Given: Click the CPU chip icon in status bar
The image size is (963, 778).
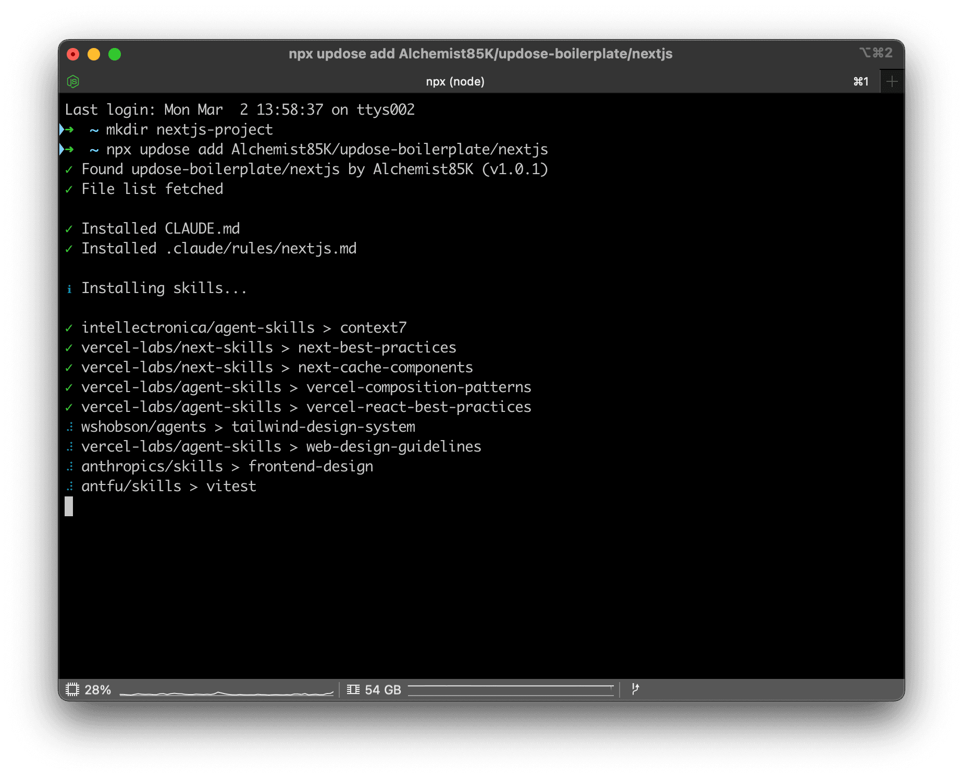Looking at the screenshot, I should (73, 689).
